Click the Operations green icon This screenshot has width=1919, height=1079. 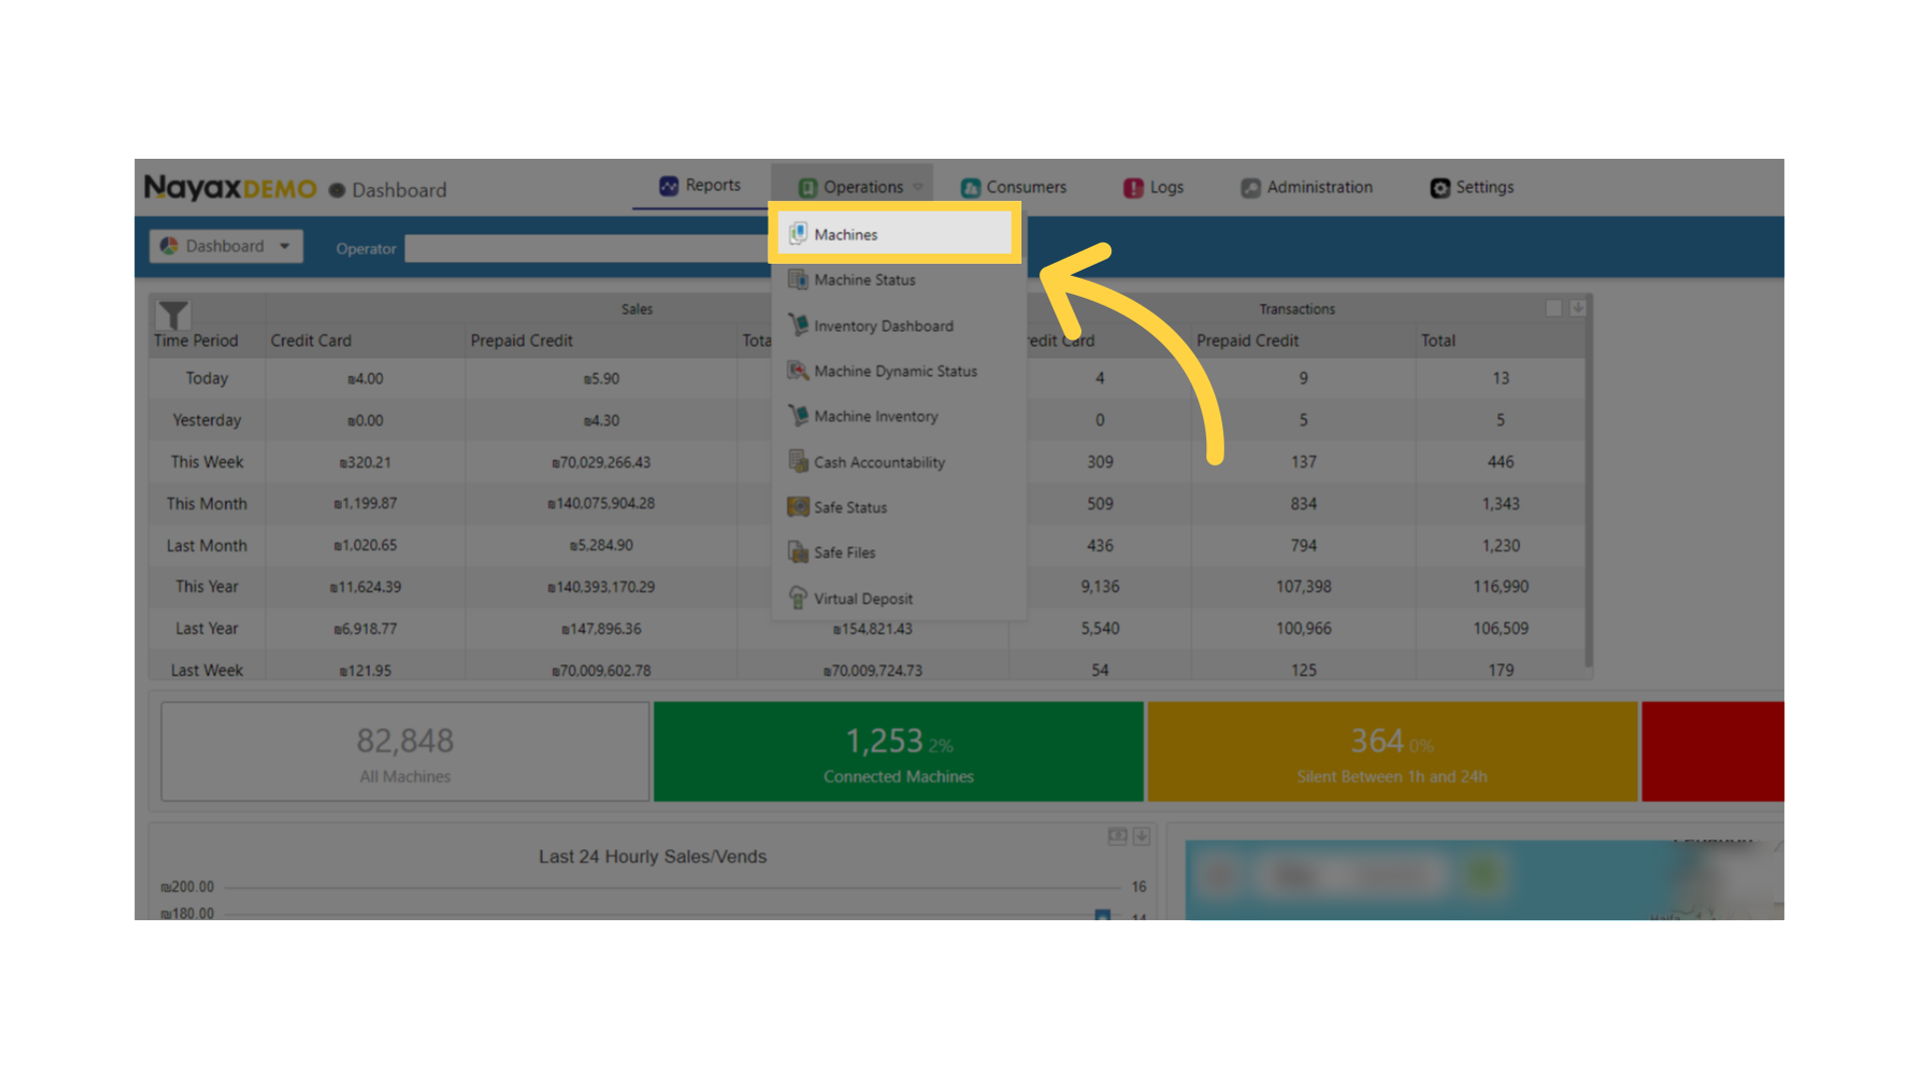pyautogui.click(x=808, y=188)
